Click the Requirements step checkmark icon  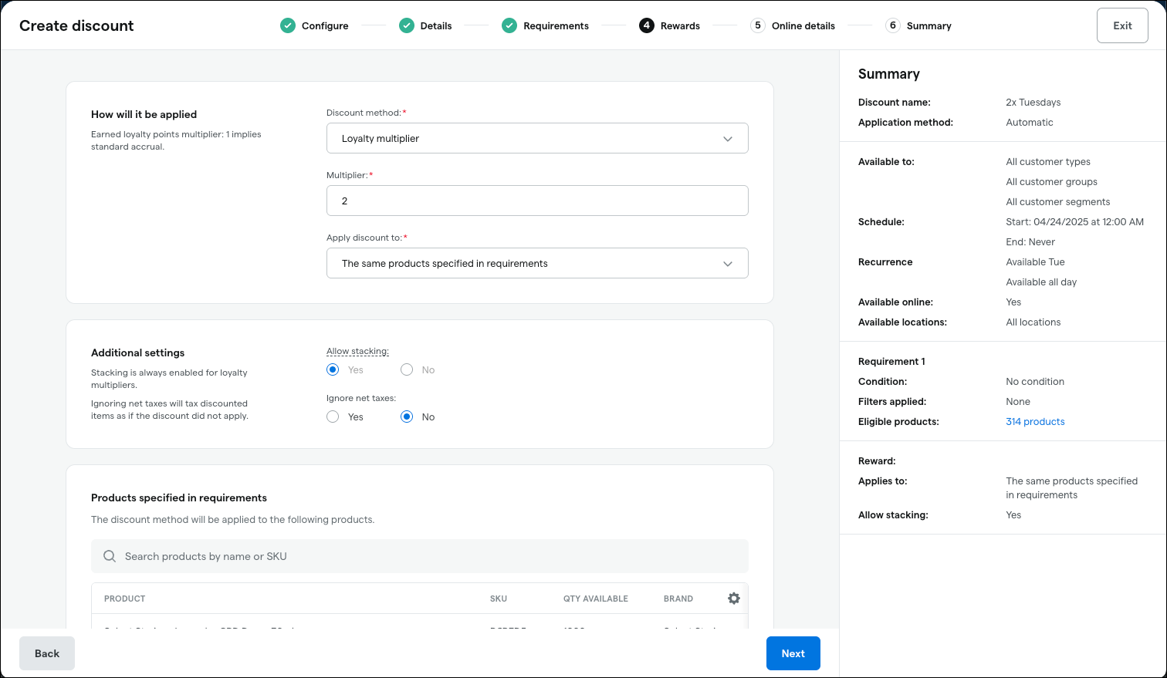pos(509,25)
